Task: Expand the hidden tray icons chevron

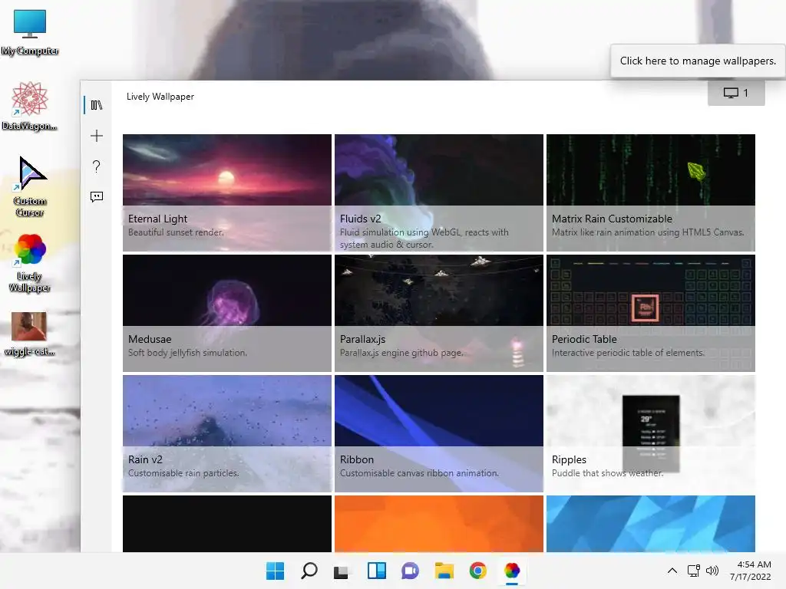Action: click(x=672, y=571)
